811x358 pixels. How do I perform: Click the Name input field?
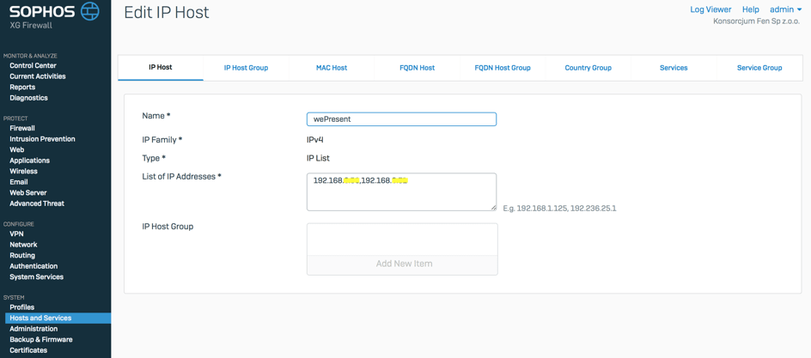click(401, 119)
